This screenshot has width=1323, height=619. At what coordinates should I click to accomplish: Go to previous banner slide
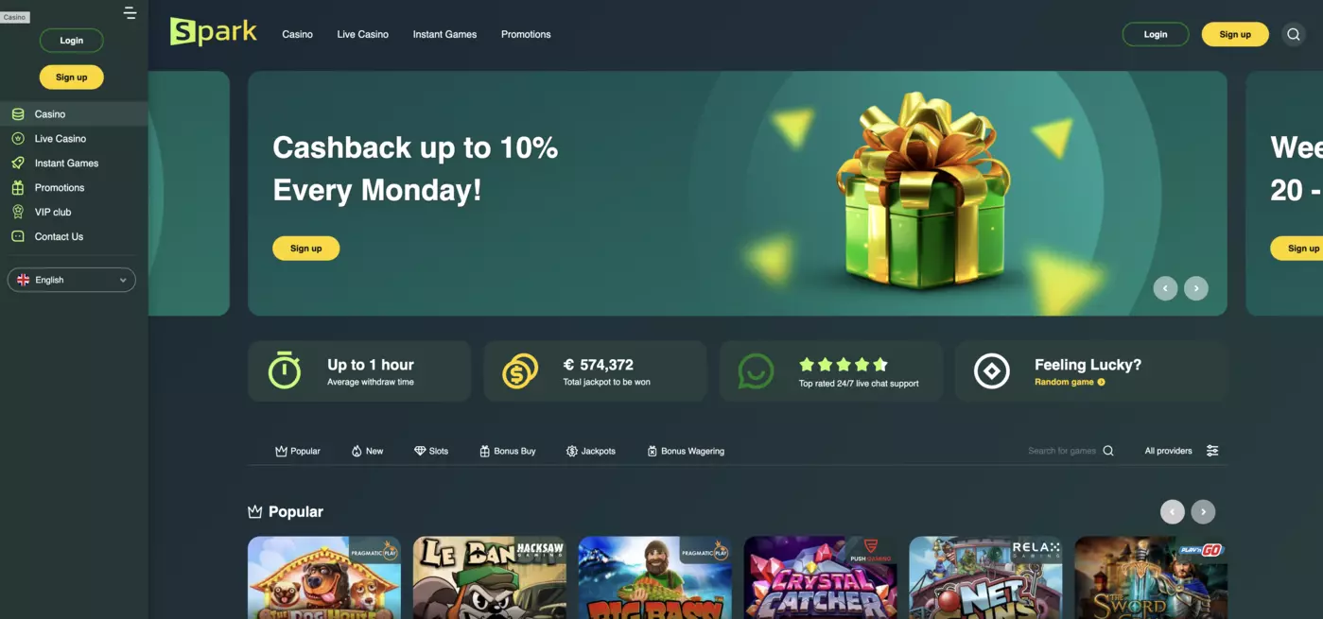point(1165,288)
